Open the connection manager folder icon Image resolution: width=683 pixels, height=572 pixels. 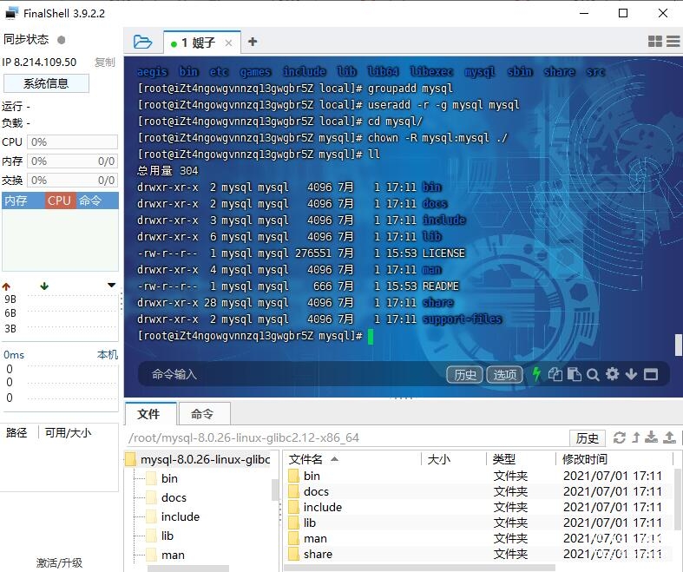point(142,42)
